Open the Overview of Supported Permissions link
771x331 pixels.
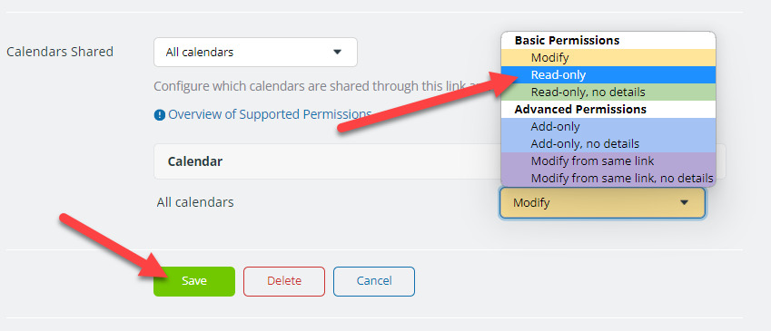click(270, 114)
